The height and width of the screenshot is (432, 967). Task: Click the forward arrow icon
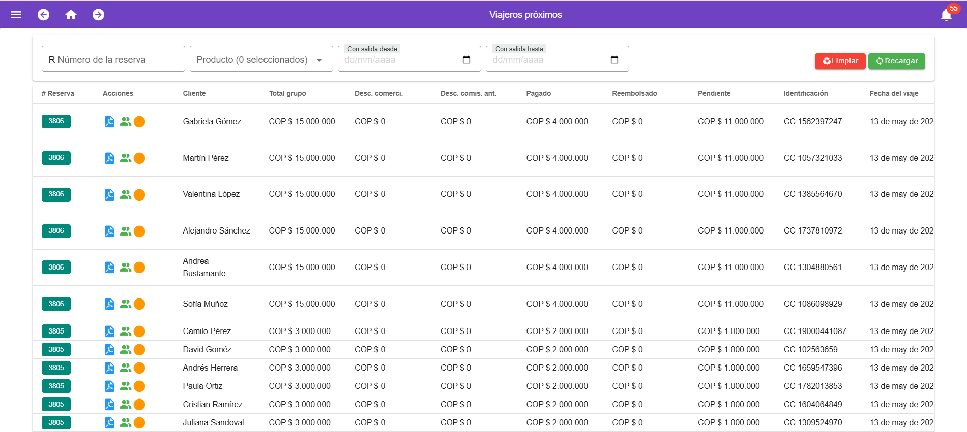pos(99,15)
